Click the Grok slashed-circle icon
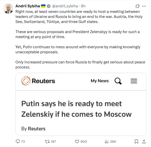This screenshot has width=151, height=147. 137,6
